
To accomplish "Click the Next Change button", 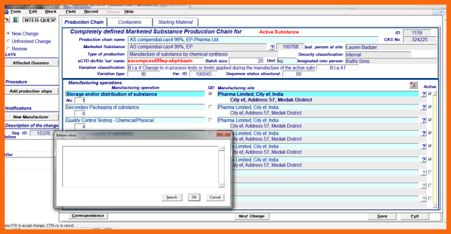I will [251, 216].
